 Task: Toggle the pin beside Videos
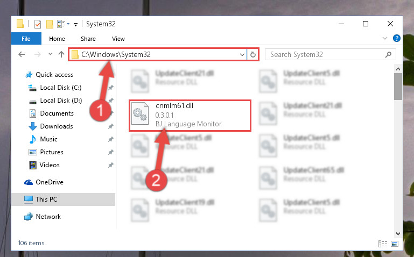(x=110, y=165)
